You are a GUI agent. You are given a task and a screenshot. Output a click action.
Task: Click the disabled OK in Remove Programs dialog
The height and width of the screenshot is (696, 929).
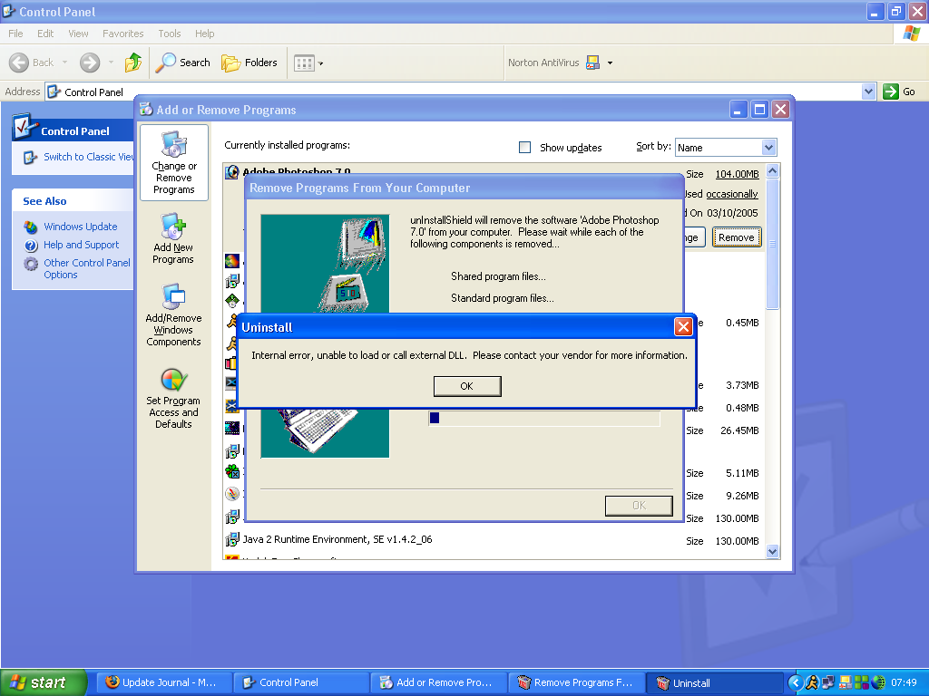(639, 506)
